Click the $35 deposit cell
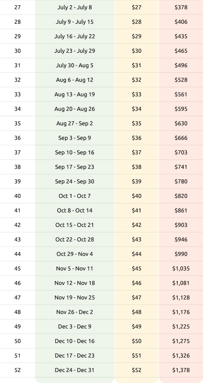Viewport: 203px width, 383px height. pyautogui.click(x=136, y=124)
